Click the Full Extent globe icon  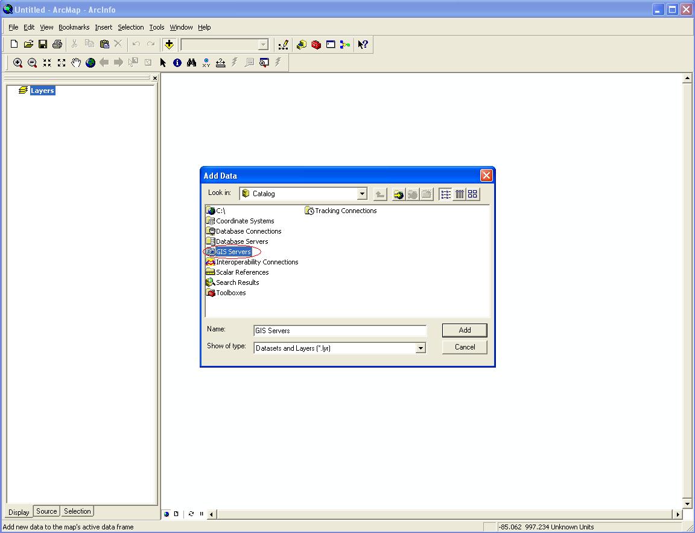[90, 63]
